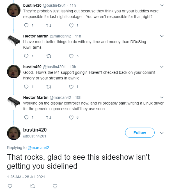172x189 pixels.
Task: Open the 1:25 AM - 28 Jul 2021 timestamp
Action: point(26,177)
